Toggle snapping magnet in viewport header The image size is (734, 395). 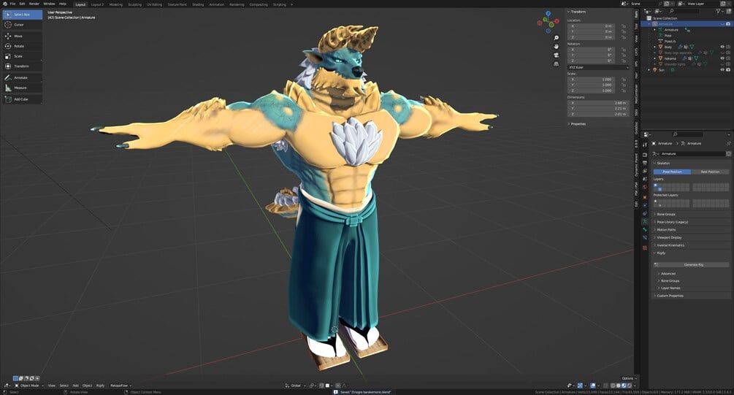[321, 386]
